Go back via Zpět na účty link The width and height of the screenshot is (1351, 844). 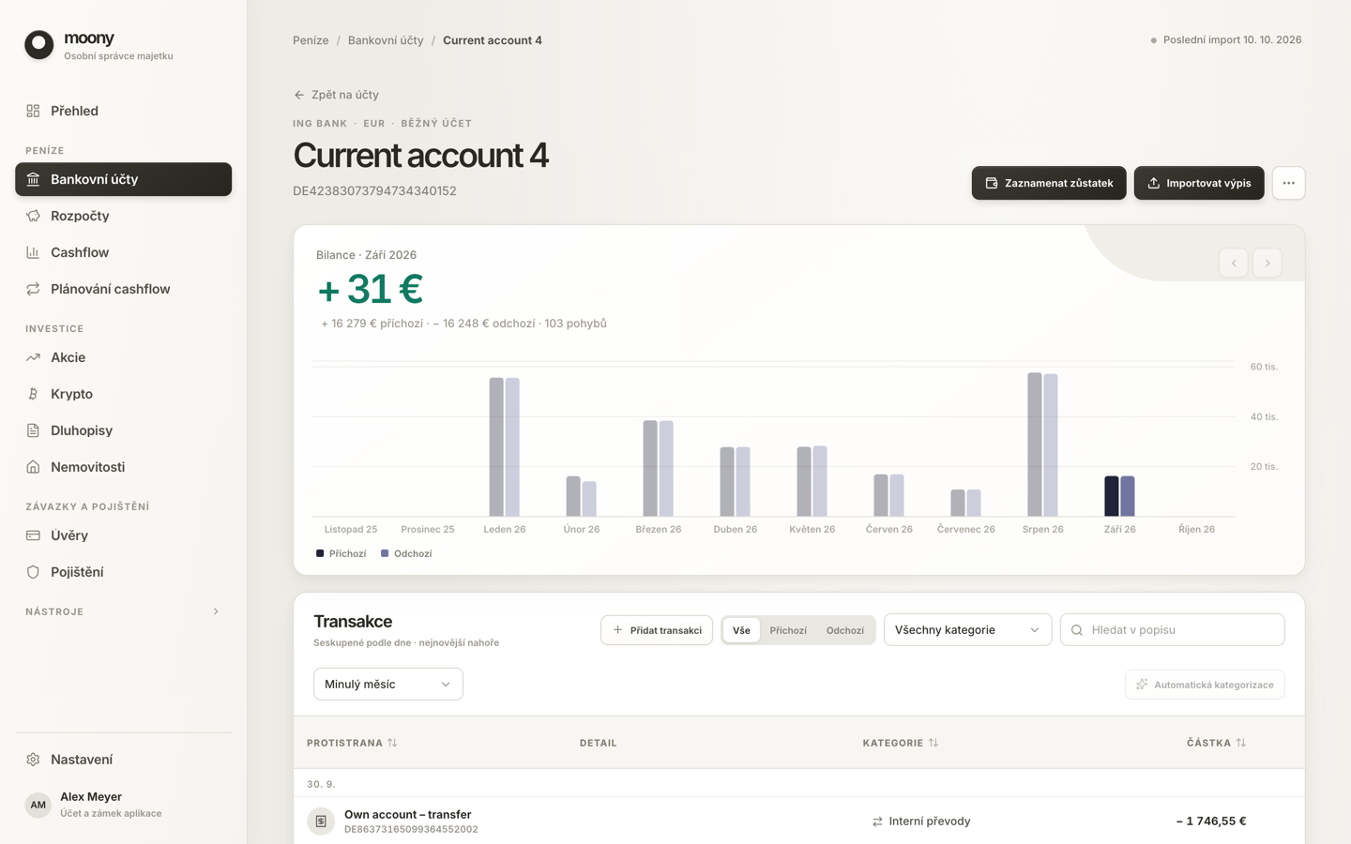point(336,95)
